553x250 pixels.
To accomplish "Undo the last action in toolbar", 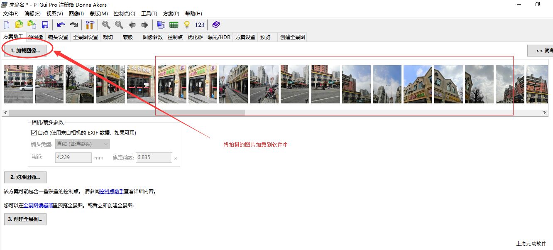I will tap(61, 25).
